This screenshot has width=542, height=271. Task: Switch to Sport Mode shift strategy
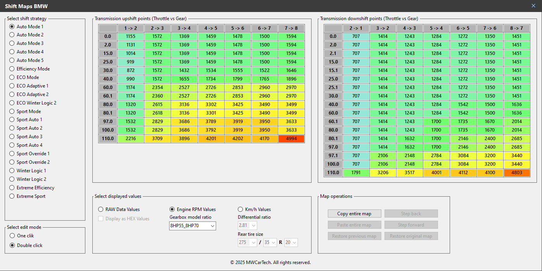pyautogui.click(x=12, y=111)
